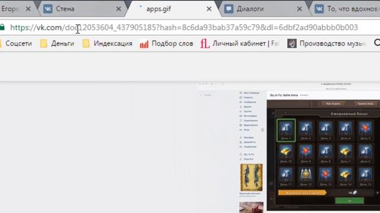The width and height of the screenshot is (380, 213).
Task: Click the 'Группа игры' game button
Action: (x=365, y=104)
